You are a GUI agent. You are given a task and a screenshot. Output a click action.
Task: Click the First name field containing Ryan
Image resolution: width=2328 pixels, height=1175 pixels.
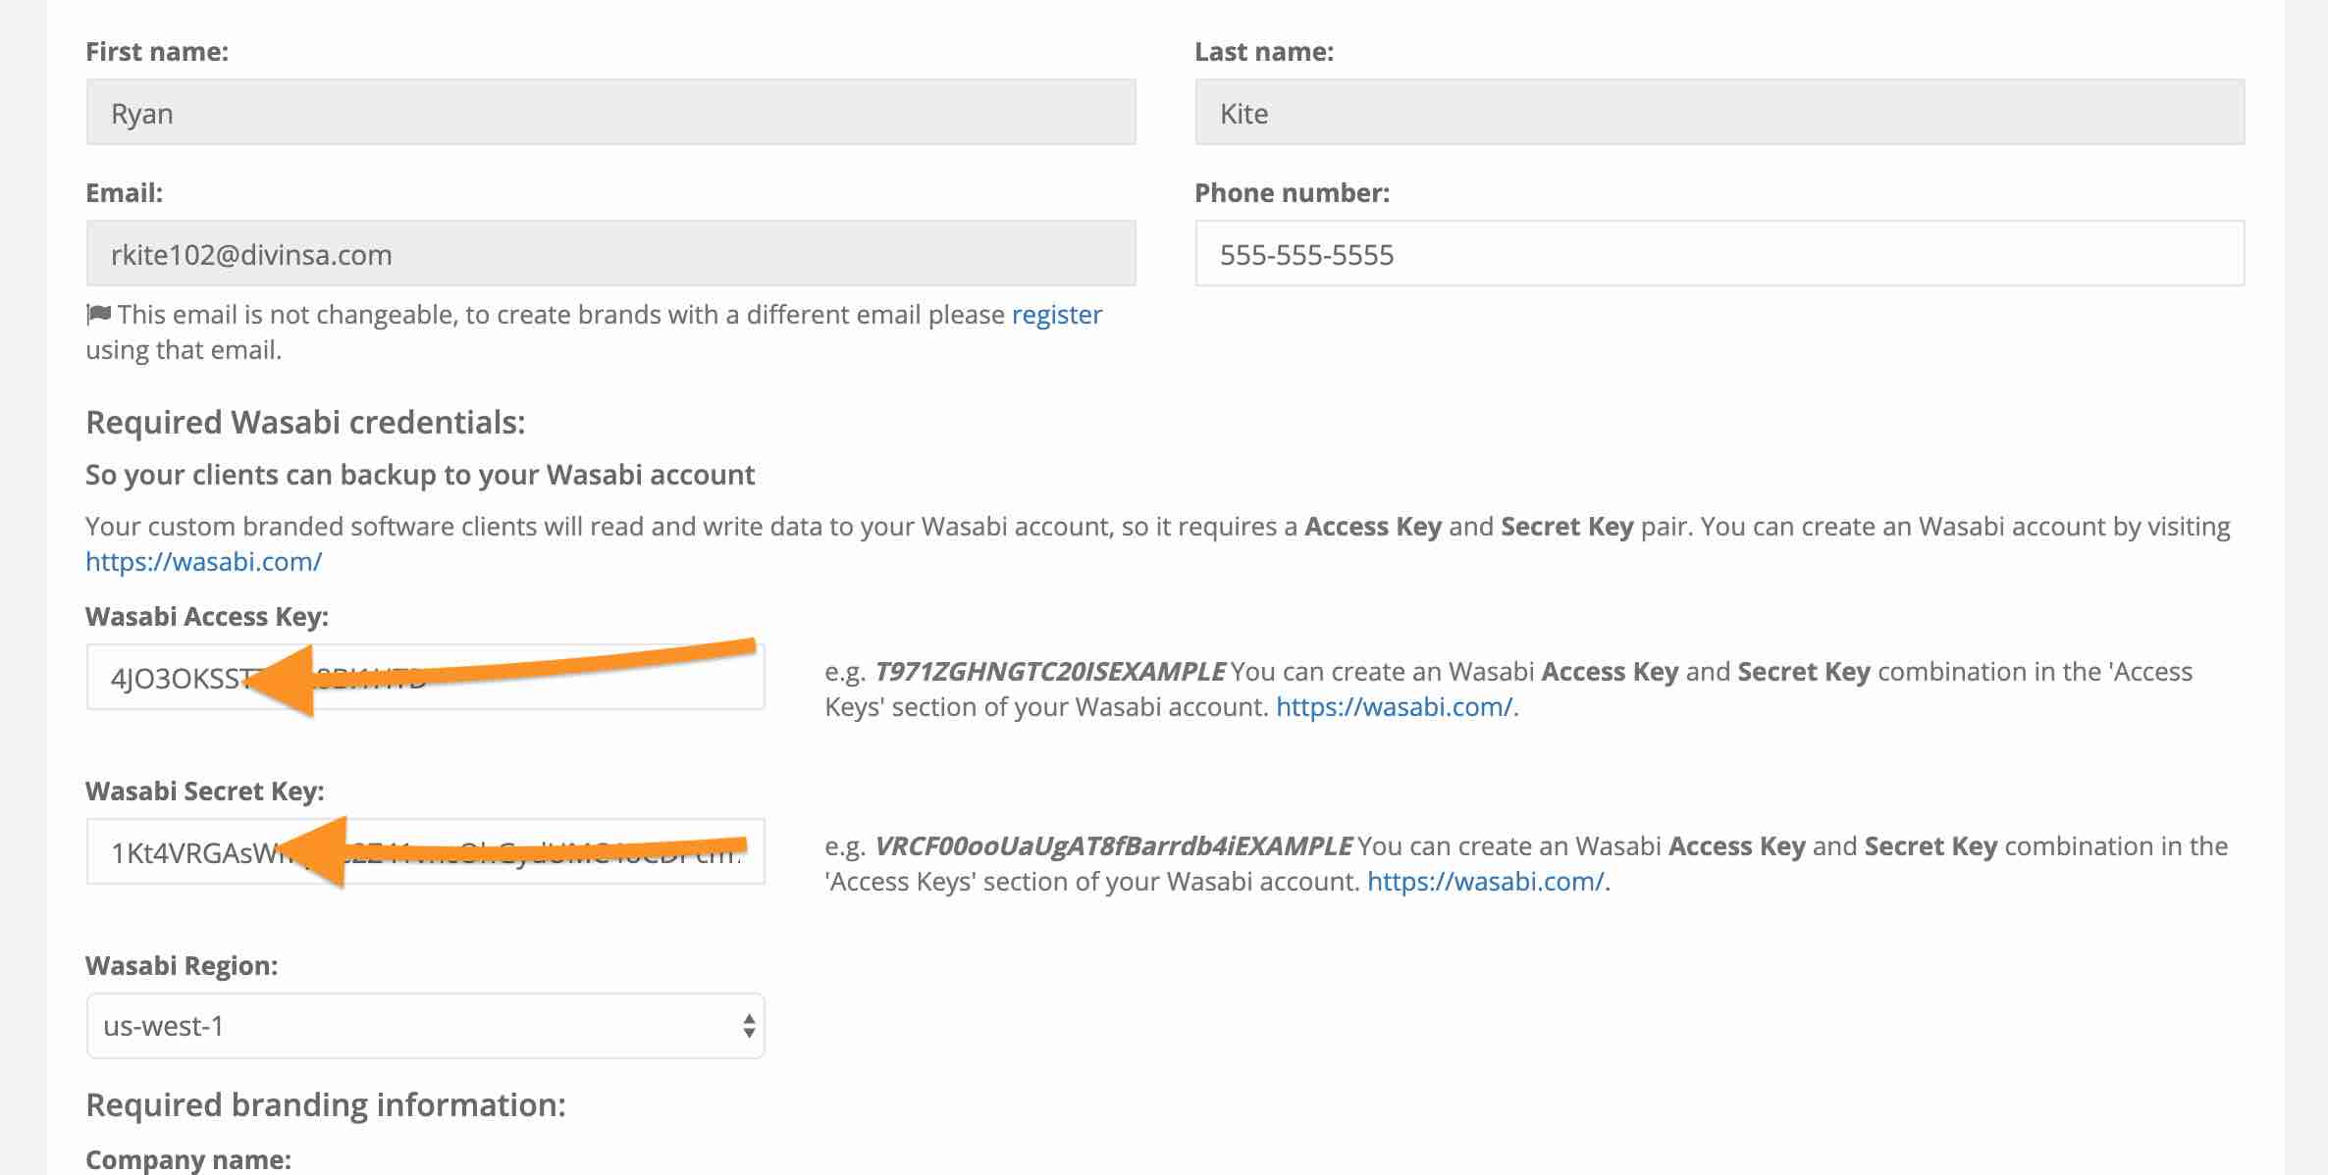coord(610,113)
